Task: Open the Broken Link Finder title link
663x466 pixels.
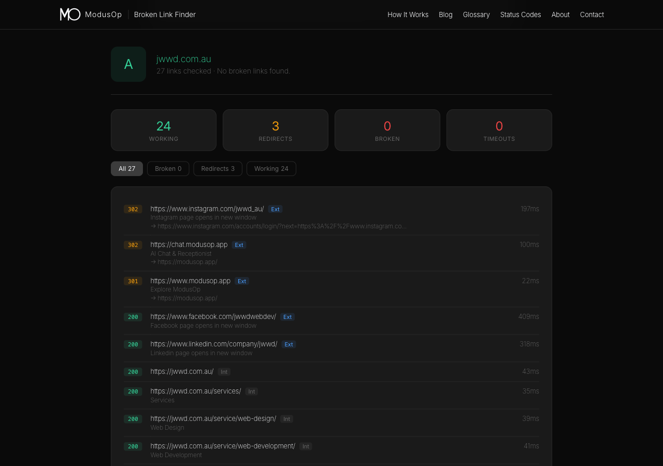Action: [165, 14]
